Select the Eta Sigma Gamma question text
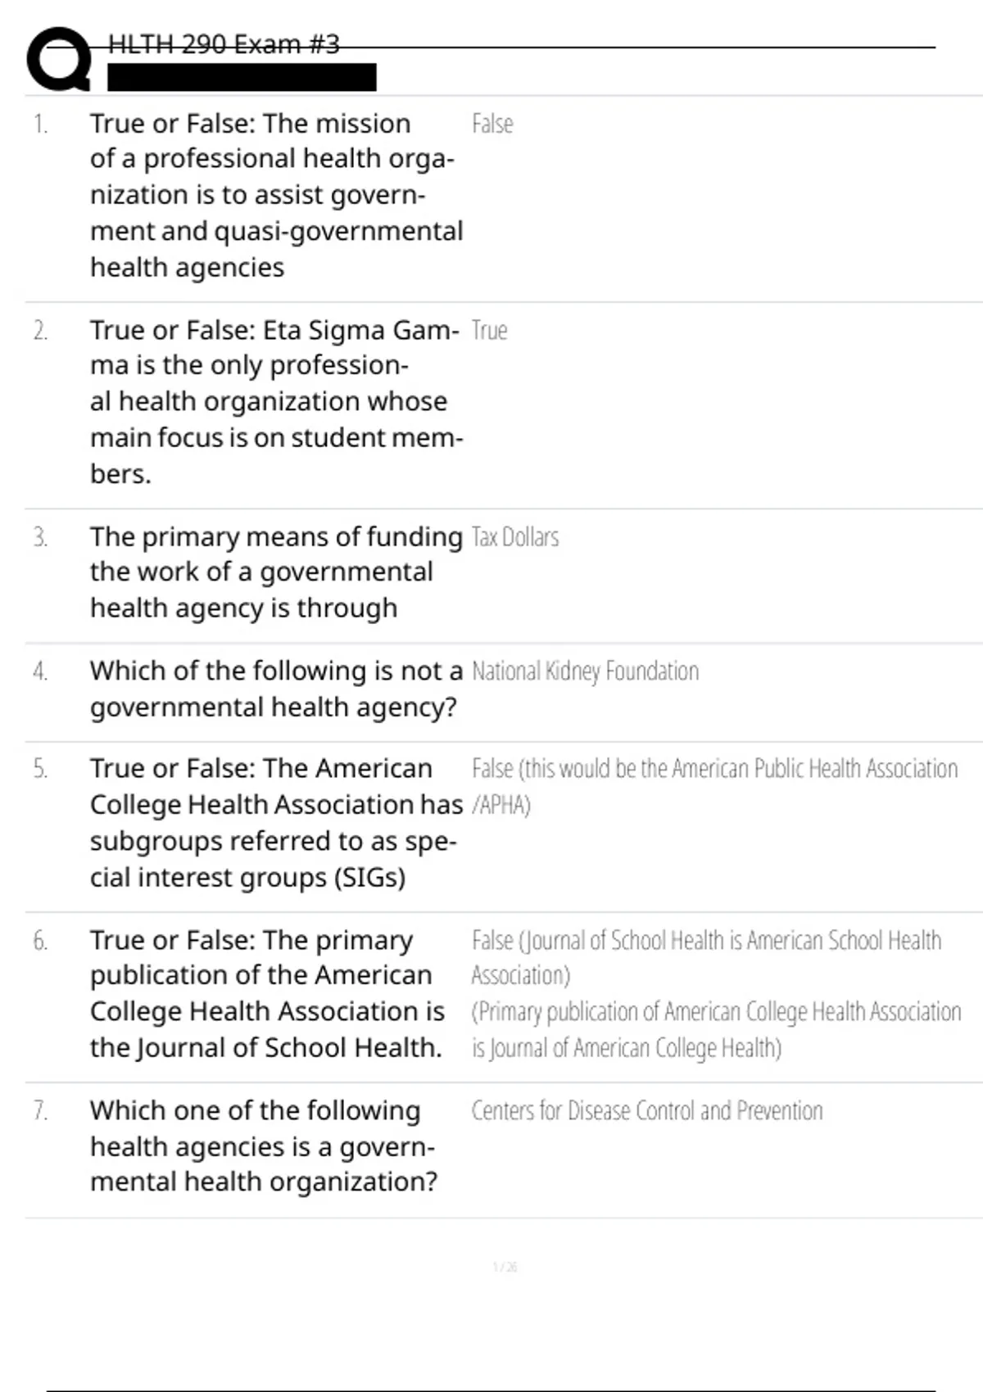This screenshot has height=1392, width=983. pos(275,401)
